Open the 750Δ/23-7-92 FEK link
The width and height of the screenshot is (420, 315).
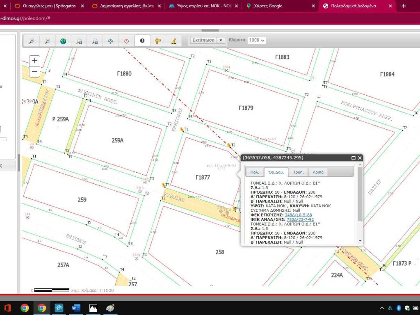pos(300,219)
